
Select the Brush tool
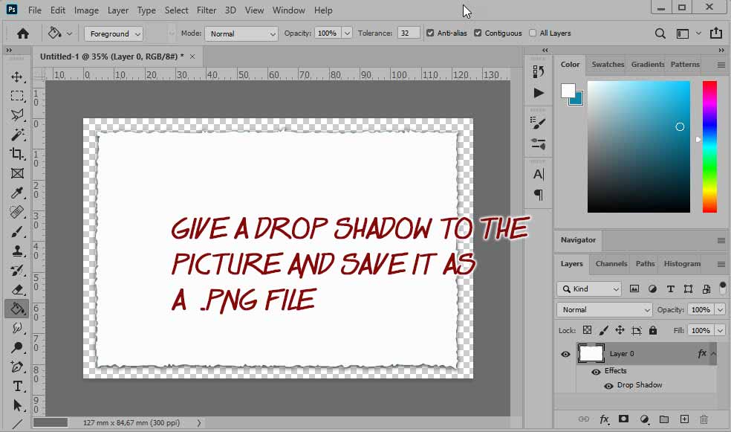(x=17, y=231)
